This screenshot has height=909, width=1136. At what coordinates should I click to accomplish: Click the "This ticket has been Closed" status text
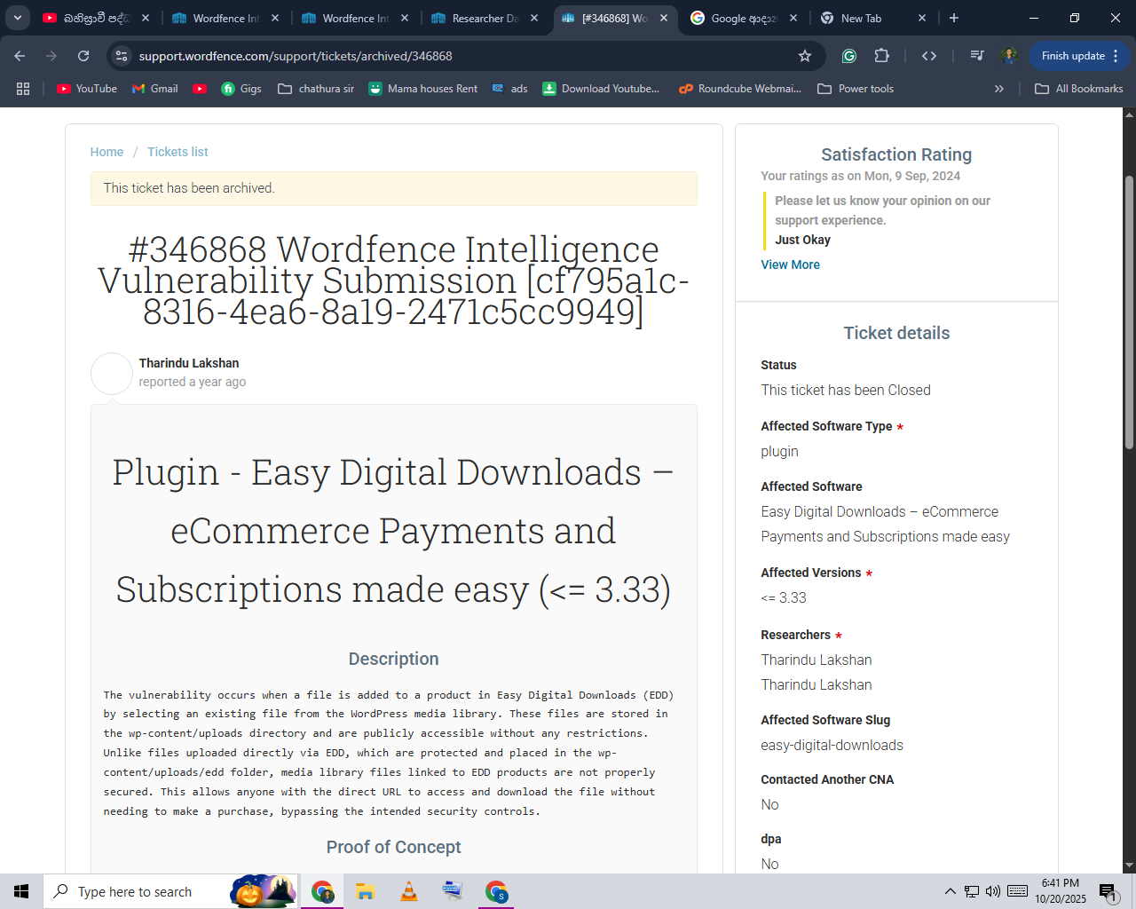click(846, 390)
